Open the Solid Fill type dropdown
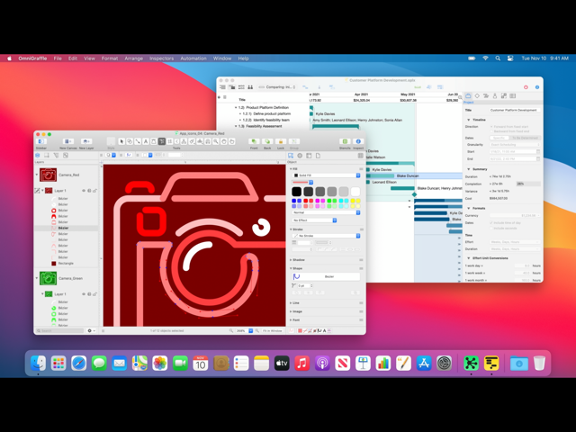The width and height of the screenshot is (576, 432). click(327, 175)
